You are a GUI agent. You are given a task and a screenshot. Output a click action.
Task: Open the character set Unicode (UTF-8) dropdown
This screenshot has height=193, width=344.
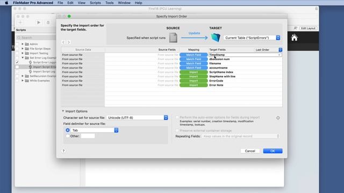tap(138, 118)
